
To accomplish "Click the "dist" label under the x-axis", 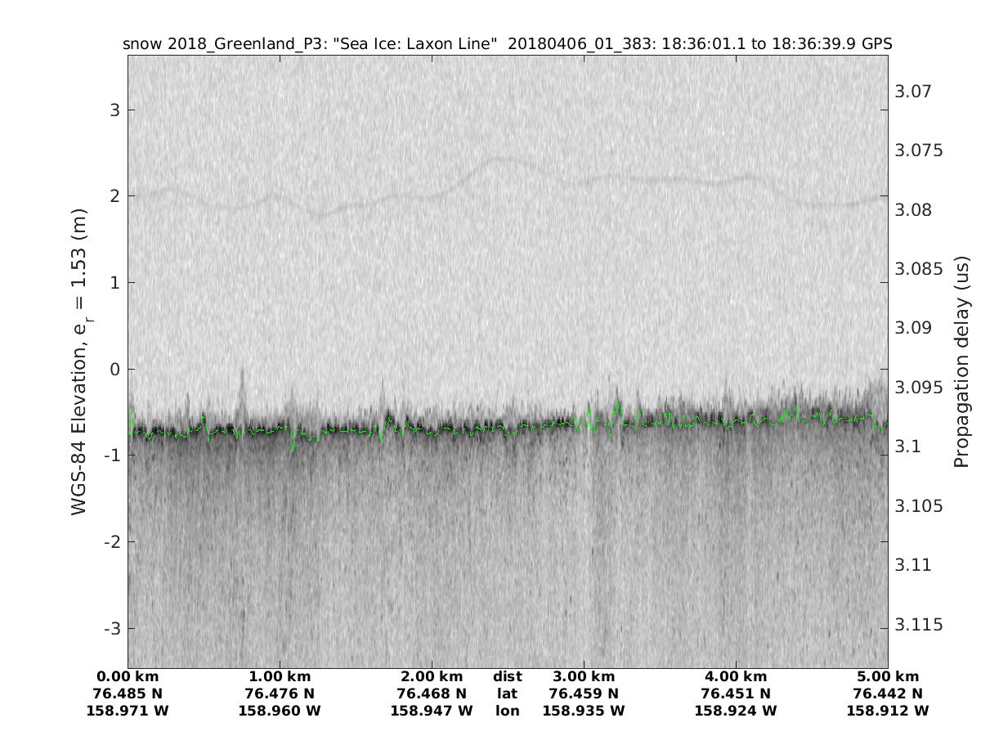I will [508, 676].
